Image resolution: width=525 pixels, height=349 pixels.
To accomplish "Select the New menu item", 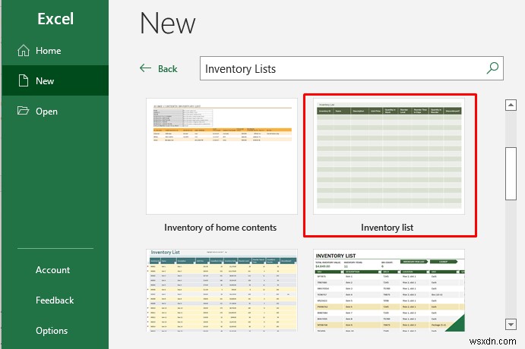I will pyautogui.click(x=55, y=80).
